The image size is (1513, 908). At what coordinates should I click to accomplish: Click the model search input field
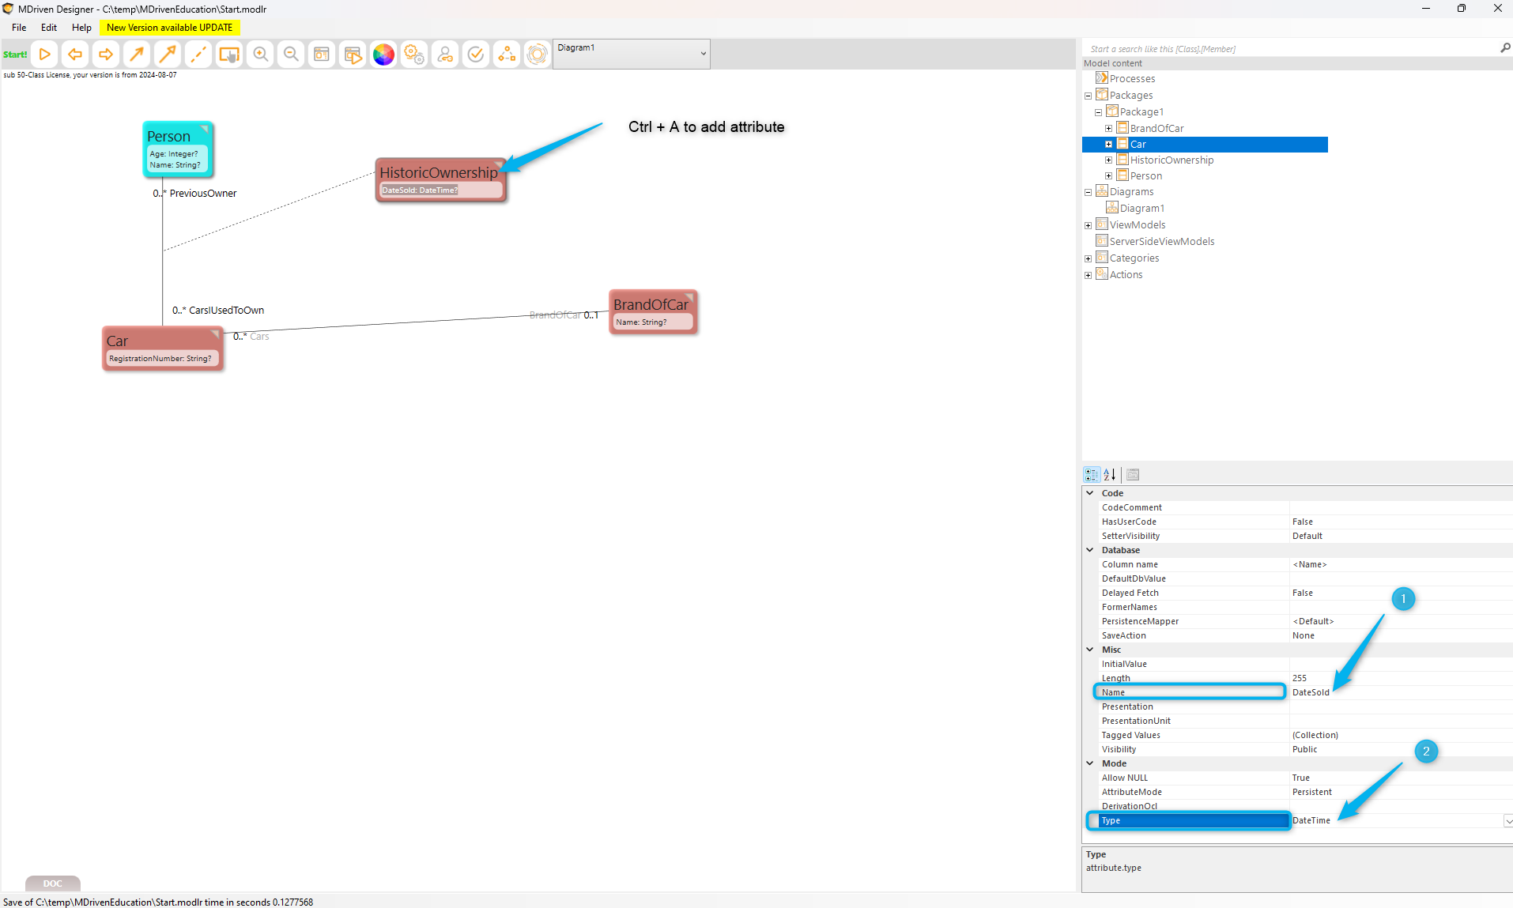pos(1289,49)
